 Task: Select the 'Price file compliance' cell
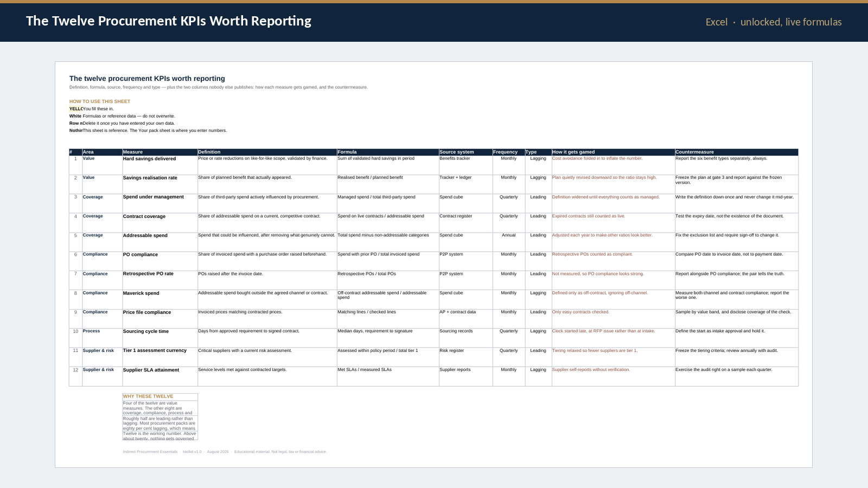(x=160, y=319)
